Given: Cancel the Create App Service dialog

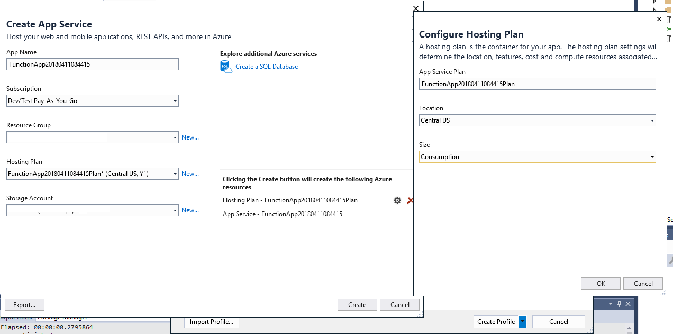Looking at the screenshot, I should pos(400,304).
